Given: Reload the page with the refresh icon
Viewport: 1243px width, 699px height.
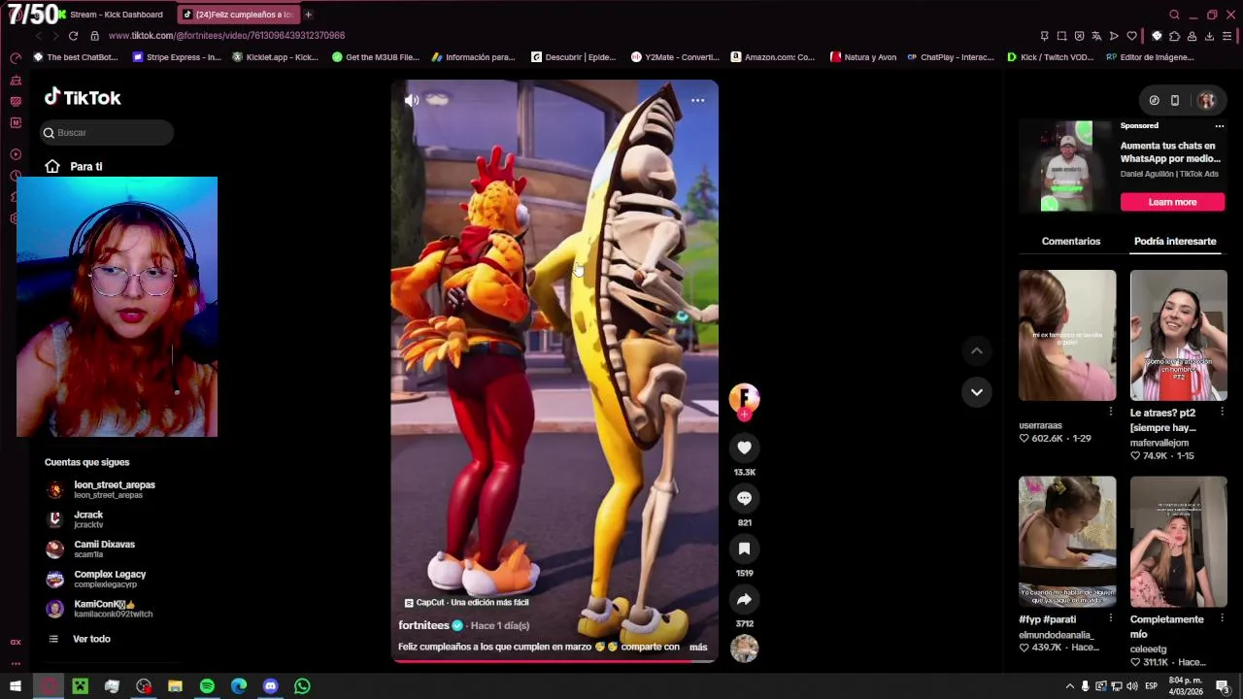Looking at the screenshot, I should pos(73,36).
